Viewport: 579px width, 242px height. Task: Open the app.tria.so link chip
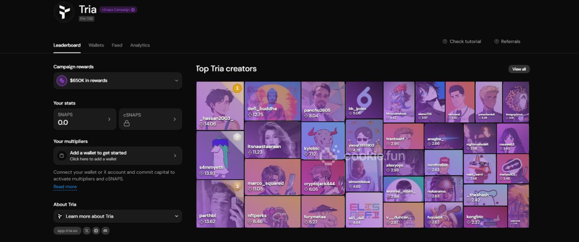(67, 231)
